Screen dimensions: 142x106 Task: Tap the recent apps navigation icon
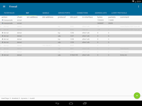click(x=85, y=104)
